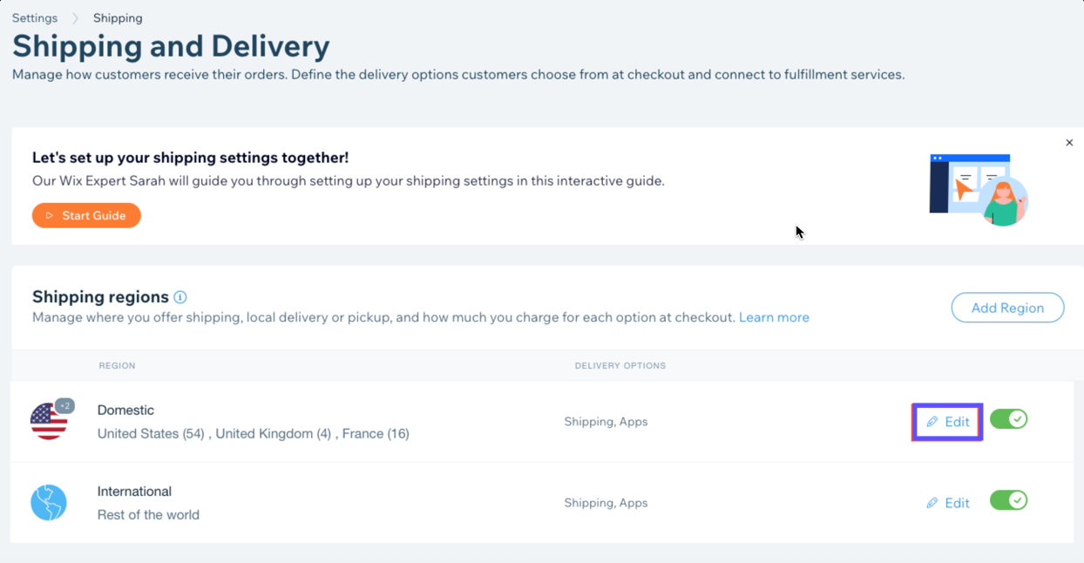The image size is (1084, 563).
Task: Click the pencil icon beside Domestic Edit
Action: click(933, 421)
